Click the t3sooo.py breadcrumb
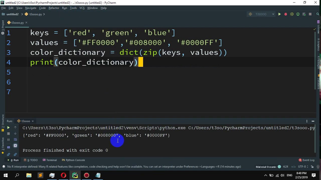 33,14
